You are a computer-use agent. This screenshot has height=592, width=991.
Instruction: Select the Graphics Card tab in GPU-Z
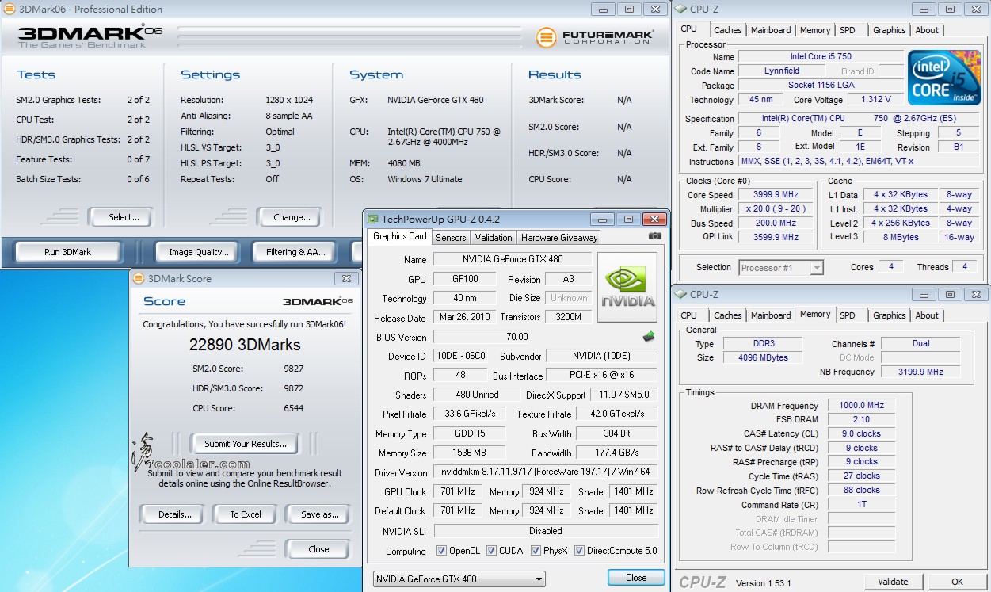pyautogui.click(x=400, y=236)
